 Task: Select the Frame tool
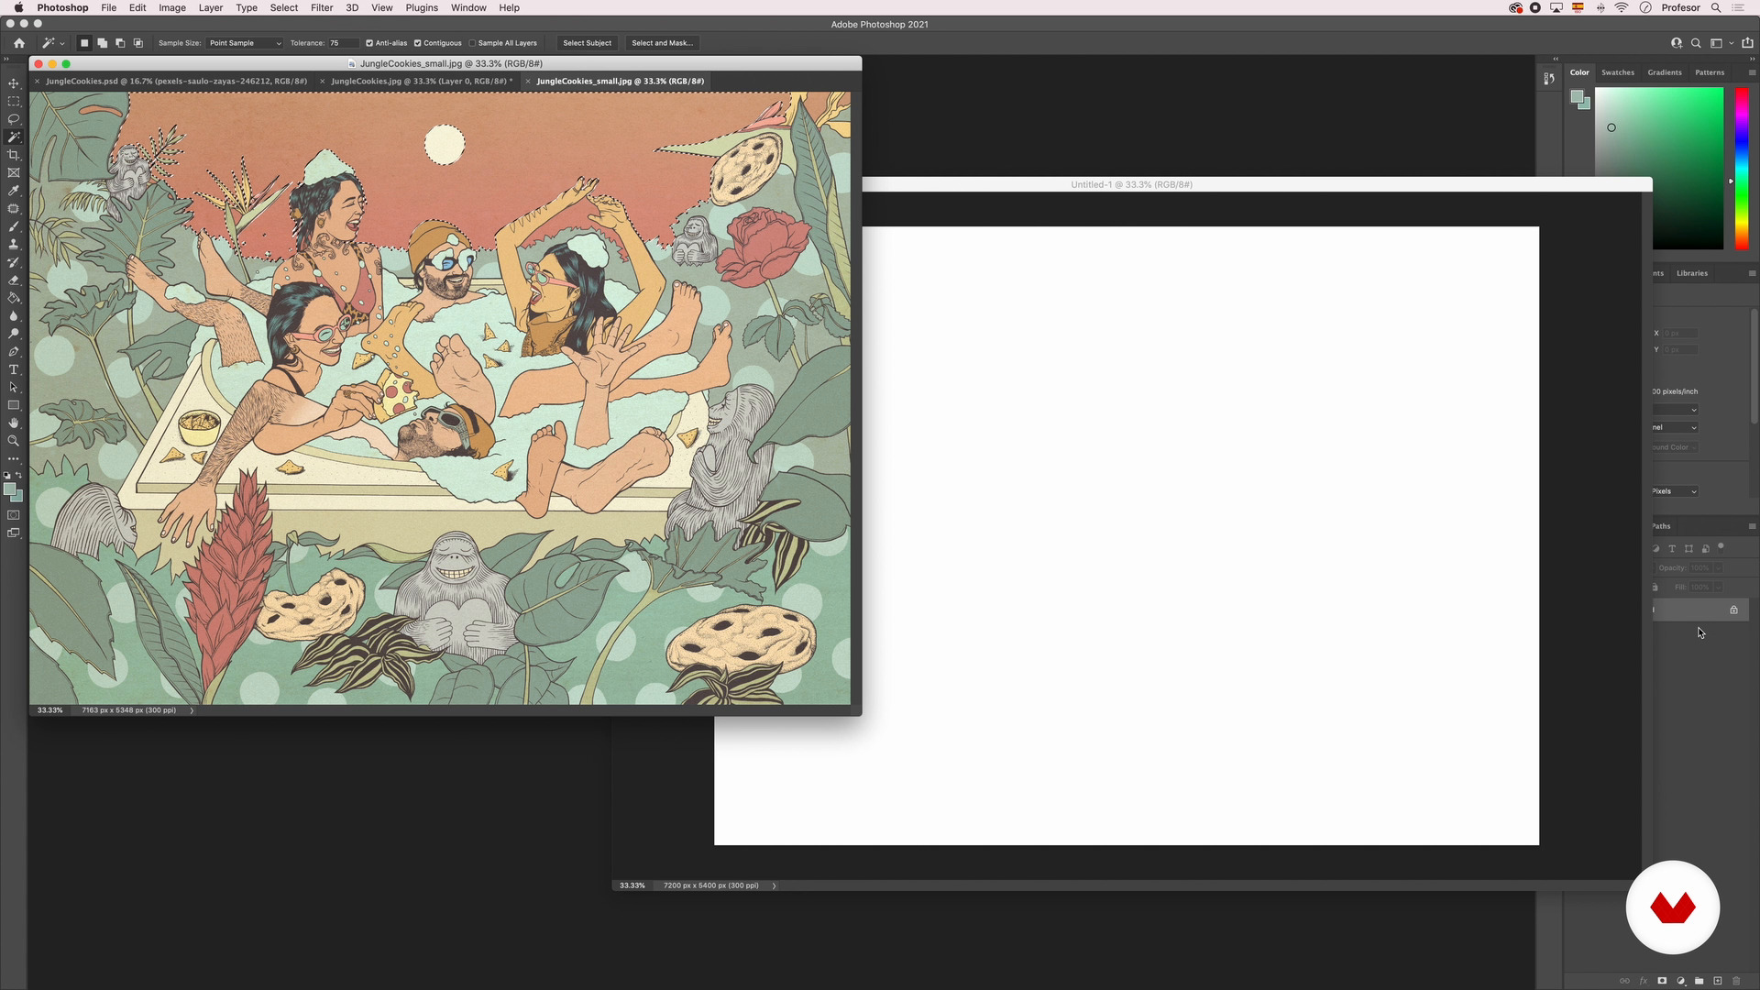[x=14, y=173]
